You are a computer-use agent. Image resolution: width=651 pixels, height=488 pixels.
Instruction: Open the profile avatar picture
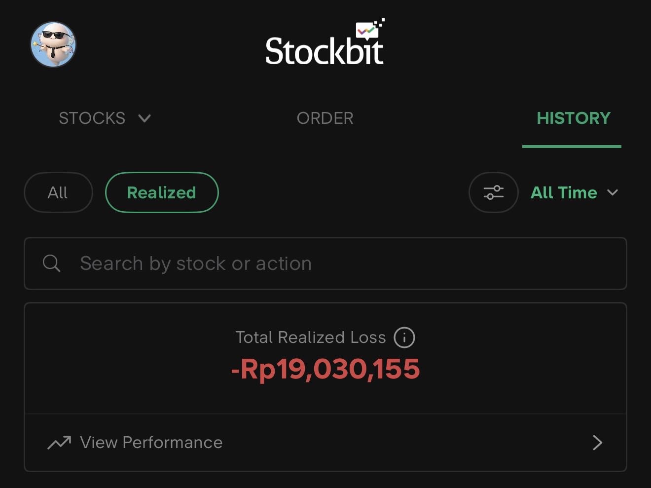tap(53, 44)
